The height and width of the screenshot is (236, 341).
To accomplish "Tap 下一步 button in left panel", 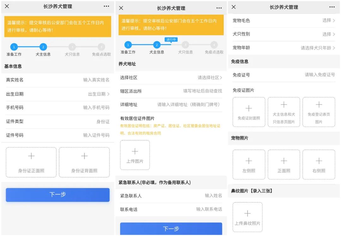I will click(58, 195).
